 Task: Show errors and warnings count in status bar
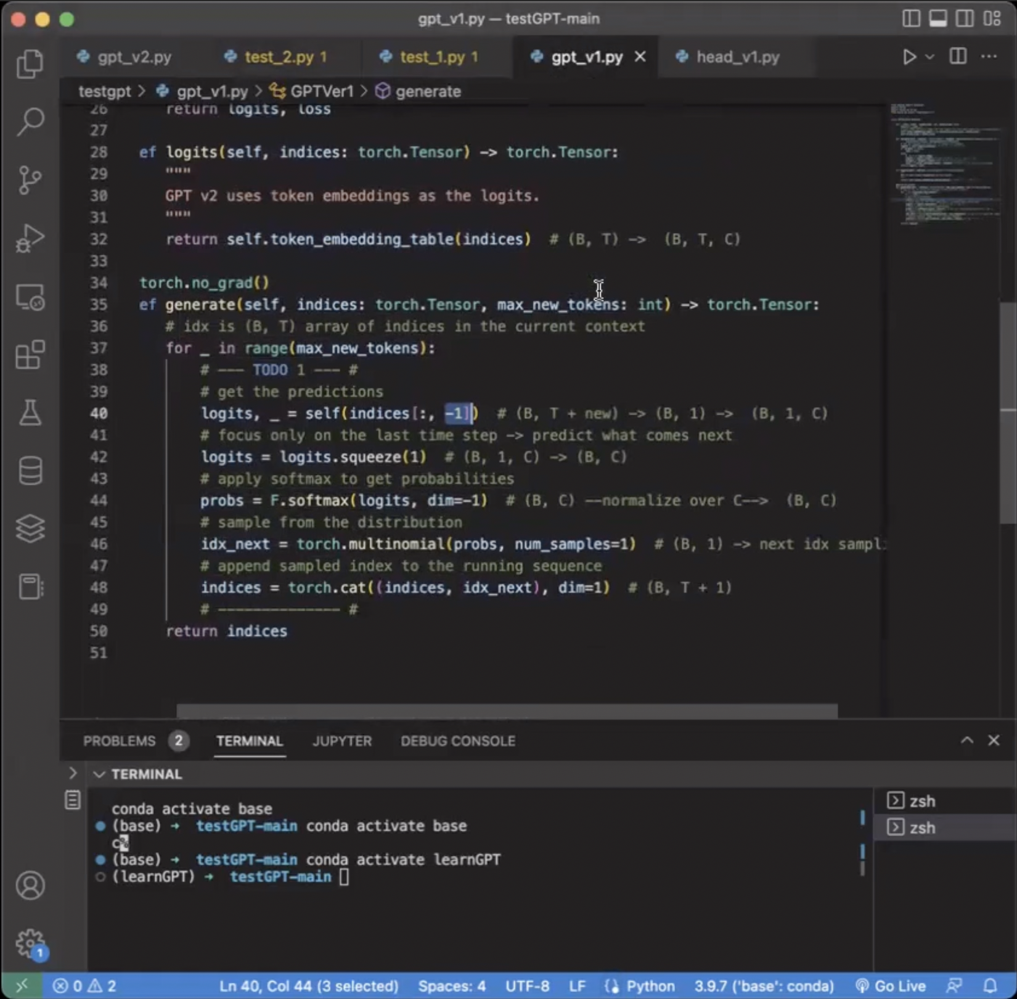[84, 985]
